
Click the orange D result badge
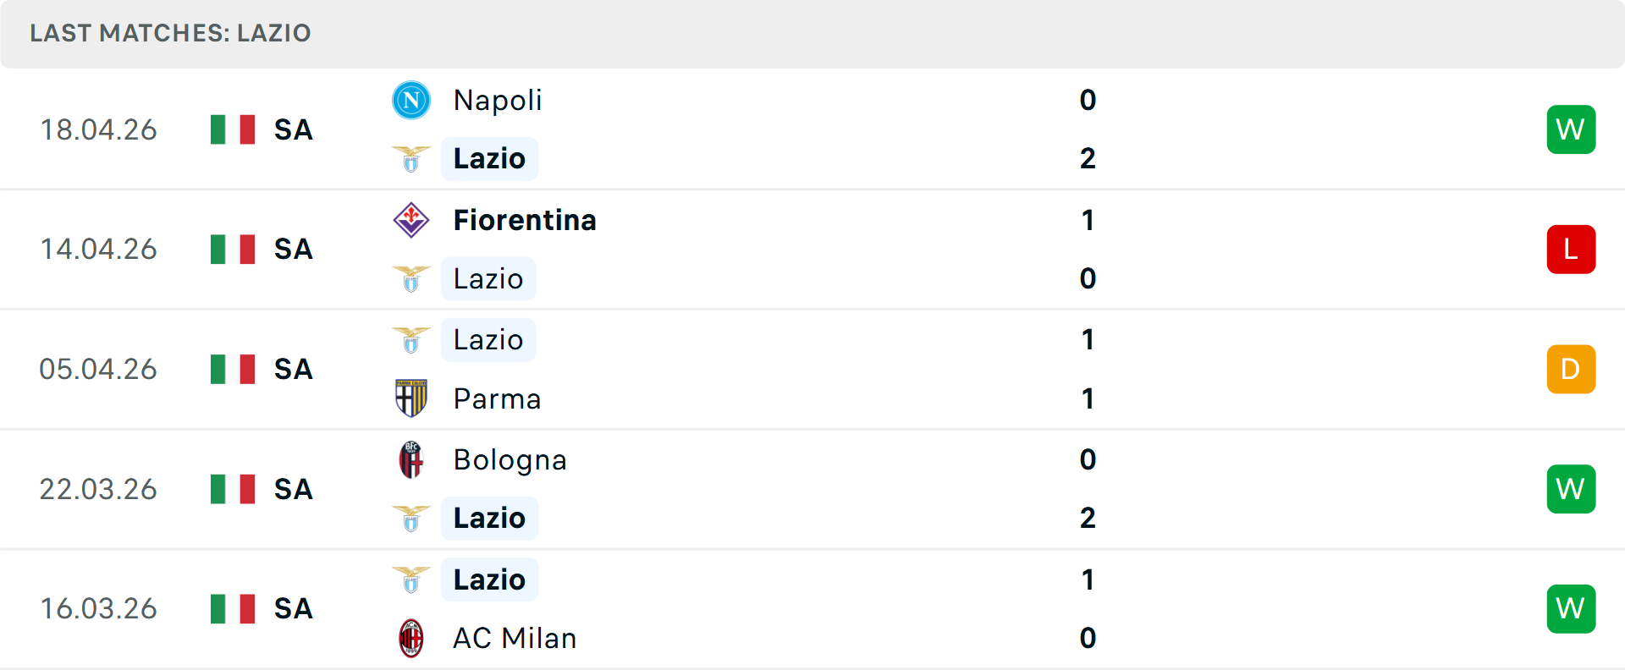coord(1571,369)
